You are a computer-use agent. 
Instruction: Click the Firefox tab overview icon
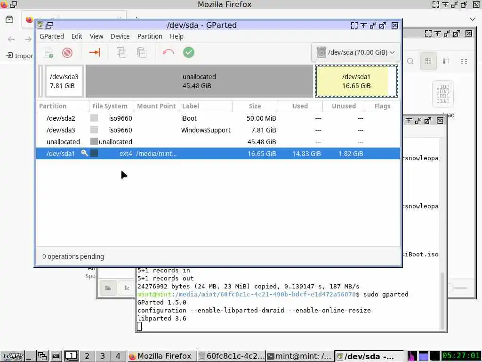pyautogui.click(x=9, y=19)
